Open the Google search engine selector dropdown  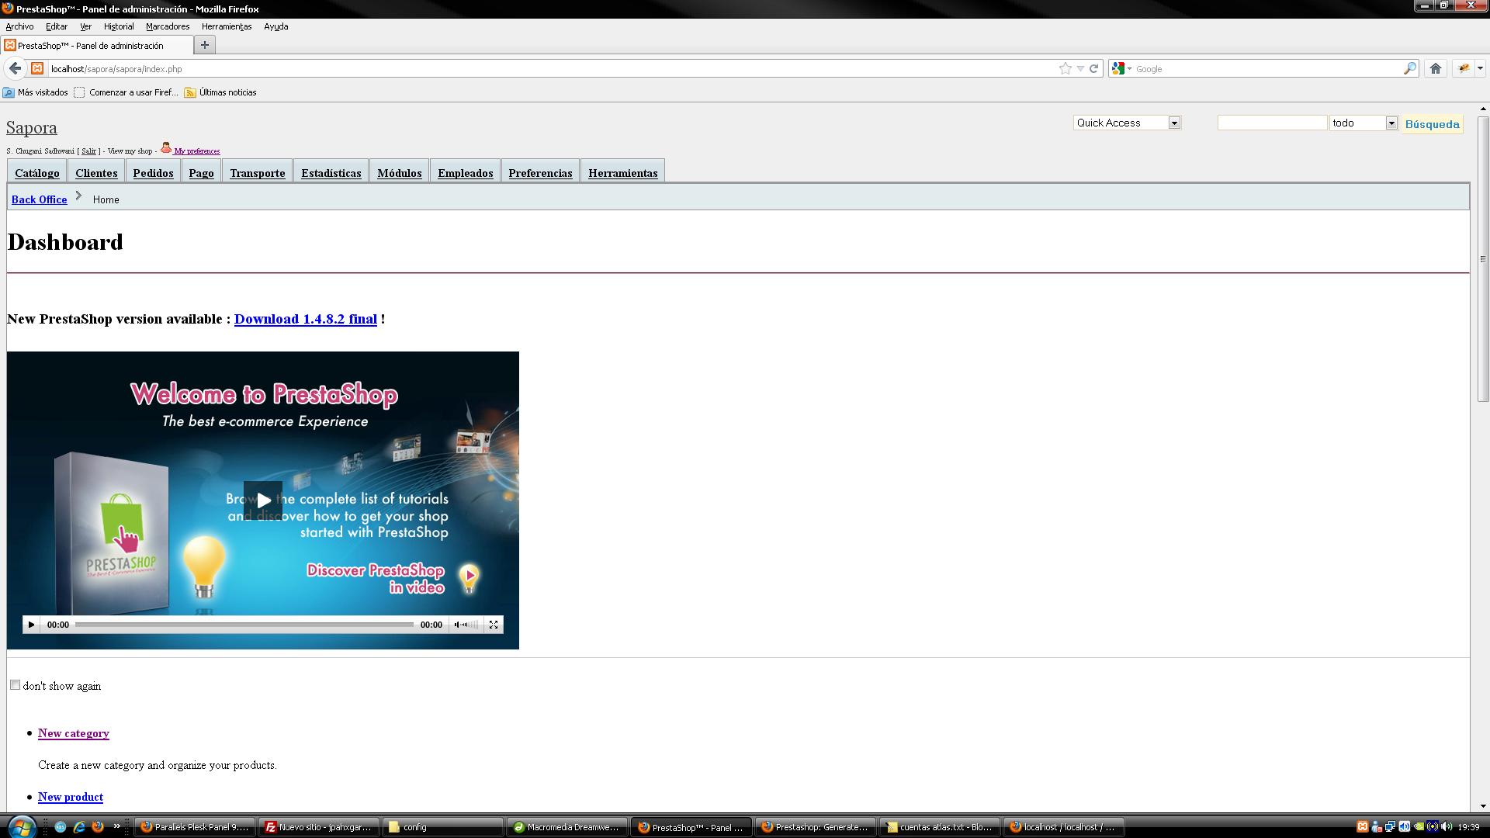(1121, 68)
